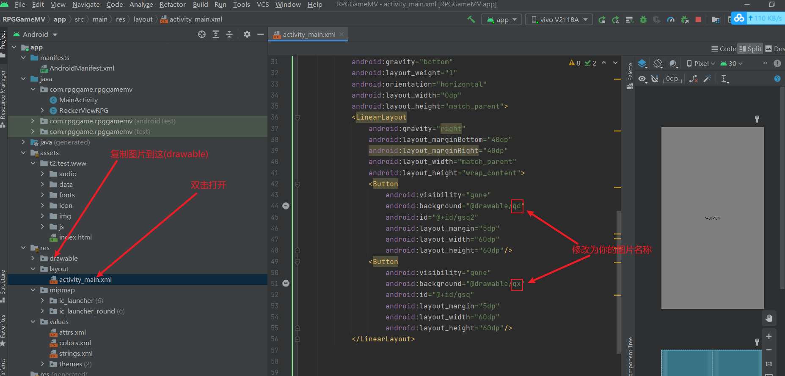This screenshot has height=376, width=785.
Task: Expand the drawable folder in tree
Action: coord(33,258)
